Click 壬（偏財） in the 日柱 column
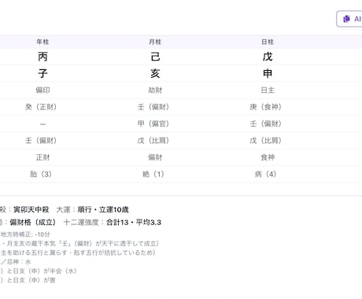The image size is (362, 299). pos(265,124)
